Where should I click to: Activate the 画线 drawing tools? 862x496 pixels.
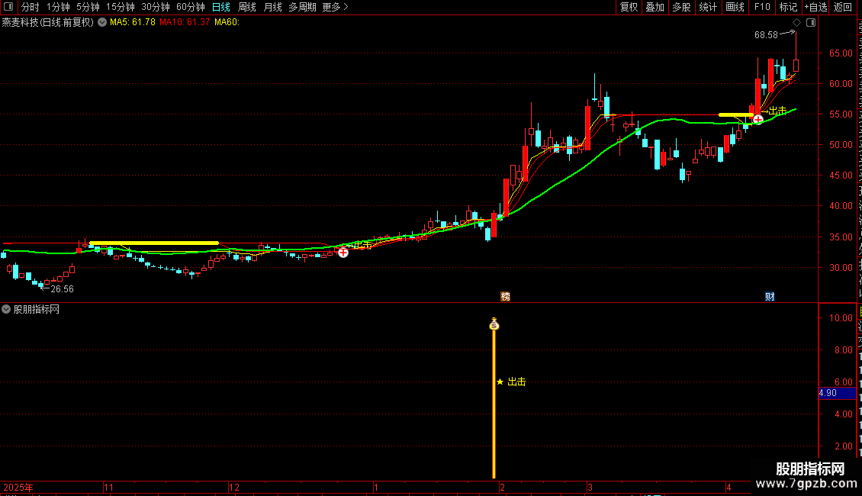click(735, 7)
